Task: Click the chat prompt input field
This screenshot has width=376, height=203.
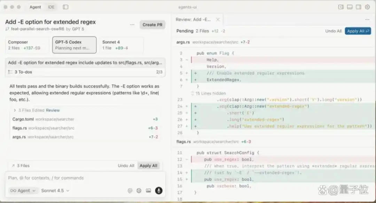Action: [84, 178]
